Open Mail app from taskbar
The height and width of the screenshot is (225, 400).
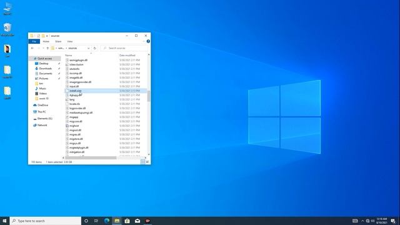pyautogui.click(x=137, y=221)
